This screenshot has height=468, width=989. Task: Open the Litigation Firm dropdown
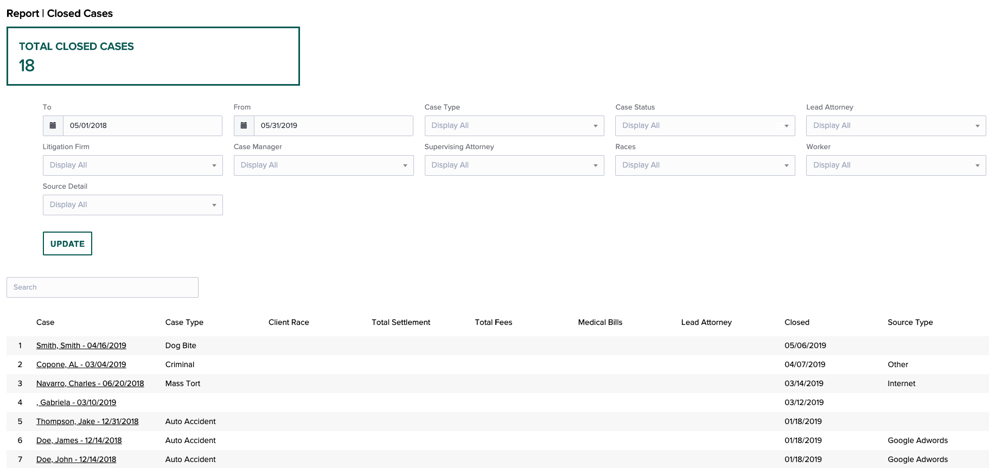point(133,165)
